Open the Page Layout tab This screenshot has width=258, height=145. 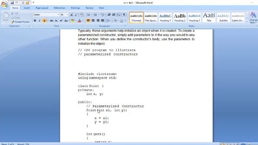pyautogui.click(x=42, y=8)
